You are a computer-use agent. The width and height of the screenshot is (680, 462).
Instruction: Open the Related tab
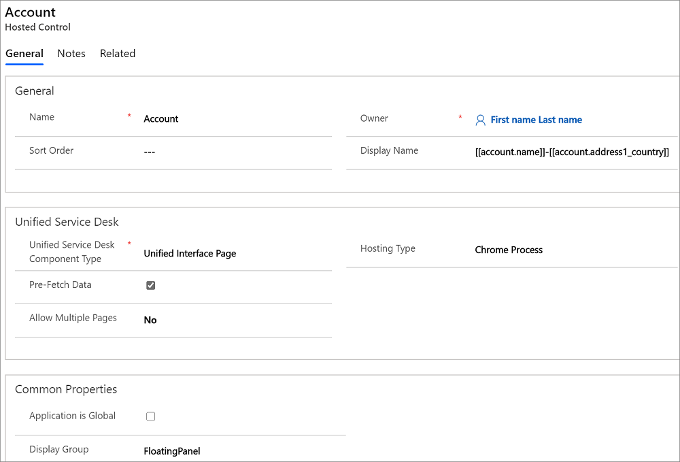click(x=118, y=53)
